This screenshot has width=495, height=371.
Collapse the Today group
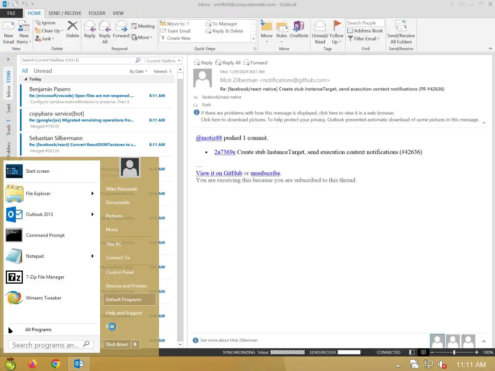[x=26, y=79]
